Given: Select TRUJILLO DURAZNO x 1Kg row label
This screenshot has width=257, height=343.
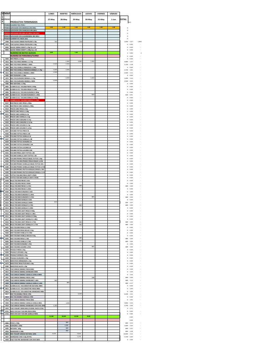Looking at the screenshot, I should click(27, 258).
